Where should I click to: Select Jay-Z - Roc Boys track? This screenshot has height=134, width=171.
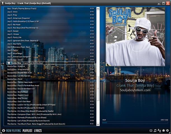point(50,28)
